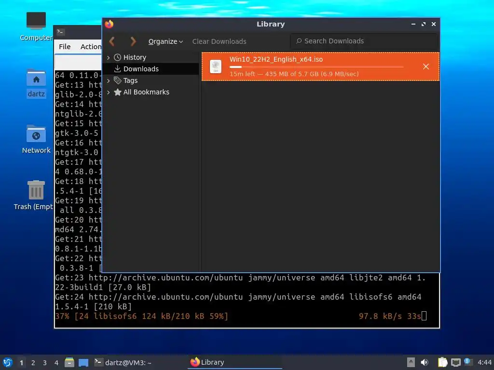Viewport: 494px width, 370px height.
Task: Go back with the Library back arrow
Action: pyautogui.click(x=112, y=41)
